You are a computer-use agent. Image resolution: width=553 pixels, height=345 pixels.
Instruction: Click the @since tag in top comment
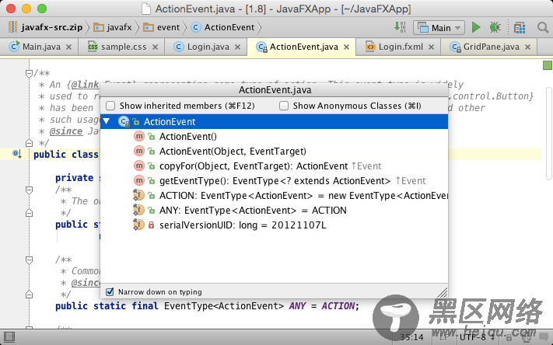click(66, 131)
